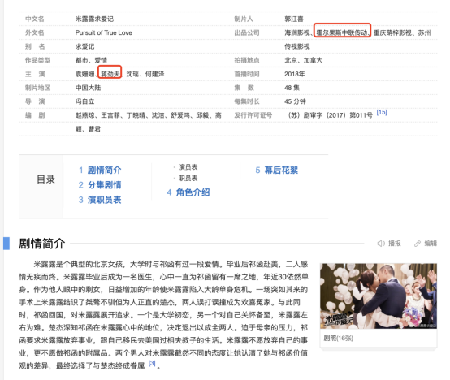Click the 编辑 text button

pyautogui.click(x=431, y=244)
